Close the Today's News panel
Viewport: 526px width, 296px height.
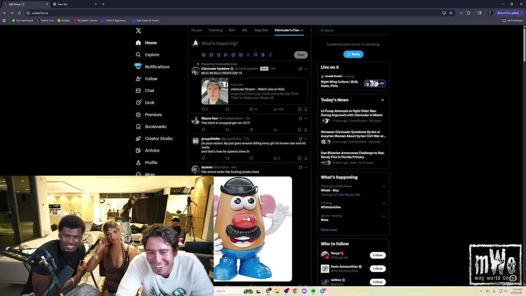pyautogui.click(x=383, y=100)
